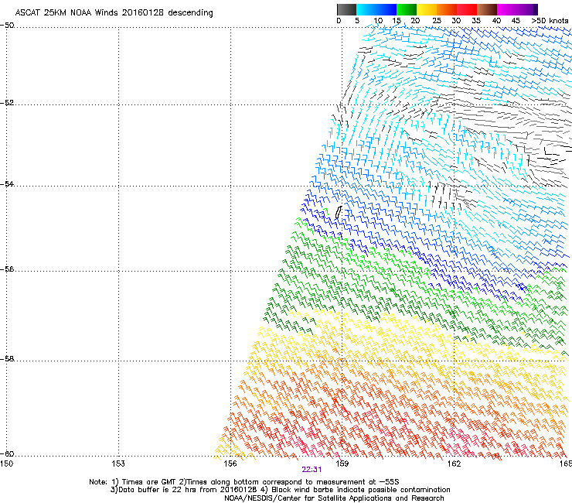572x503 pixels.
Task: Click the note line starting "3)Data buffer is 22 hrs"
Action: pos(280,490)
